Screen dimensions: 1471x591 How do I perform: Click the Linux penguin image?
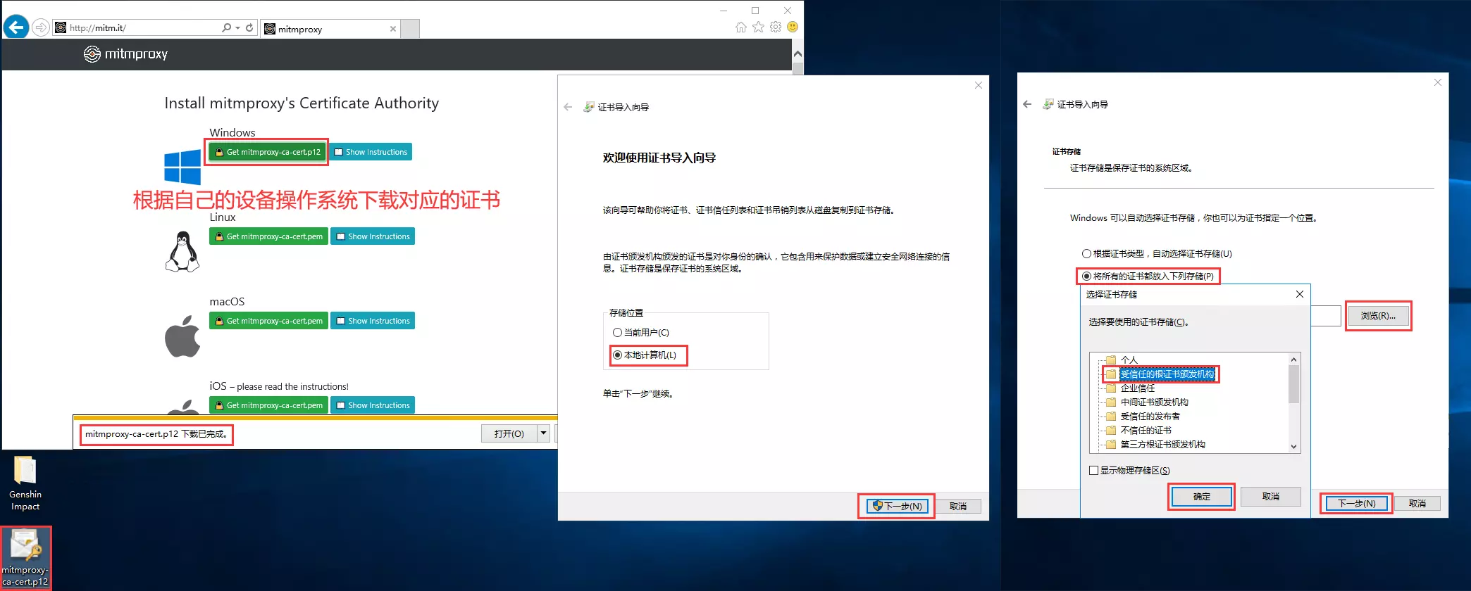182,251
